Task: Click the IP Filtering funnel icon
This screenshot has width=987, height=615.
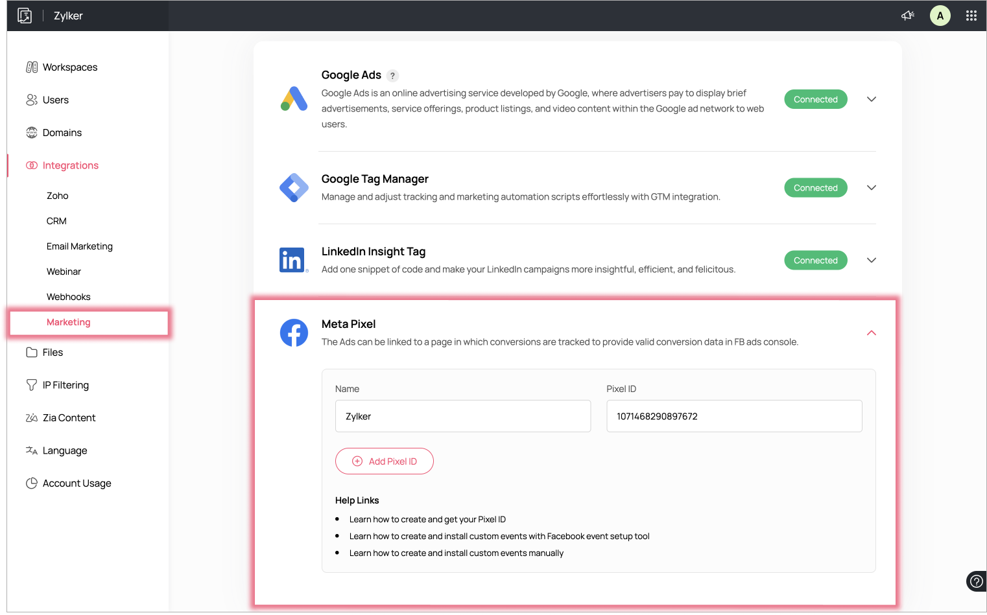Action: (32, 385)
